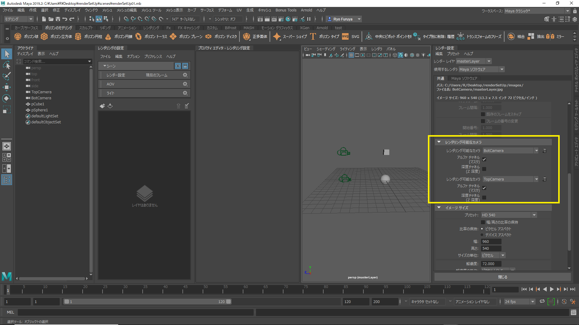
Task: Delete BotCamera renderable camera with trash icon
Action: pos(545,150)
